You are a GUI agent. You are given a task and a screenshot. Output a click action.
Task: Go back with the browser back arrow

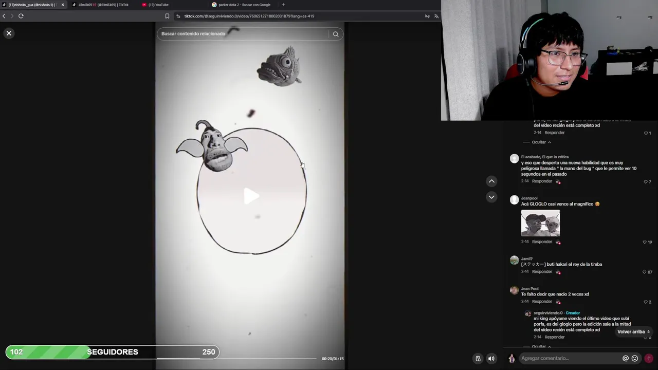pyautogui.click(x=4, y=16)
